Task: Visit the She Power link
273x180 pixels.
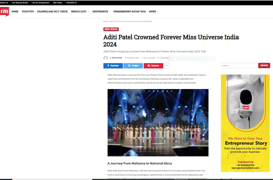Action: click(x=58, y=3)
